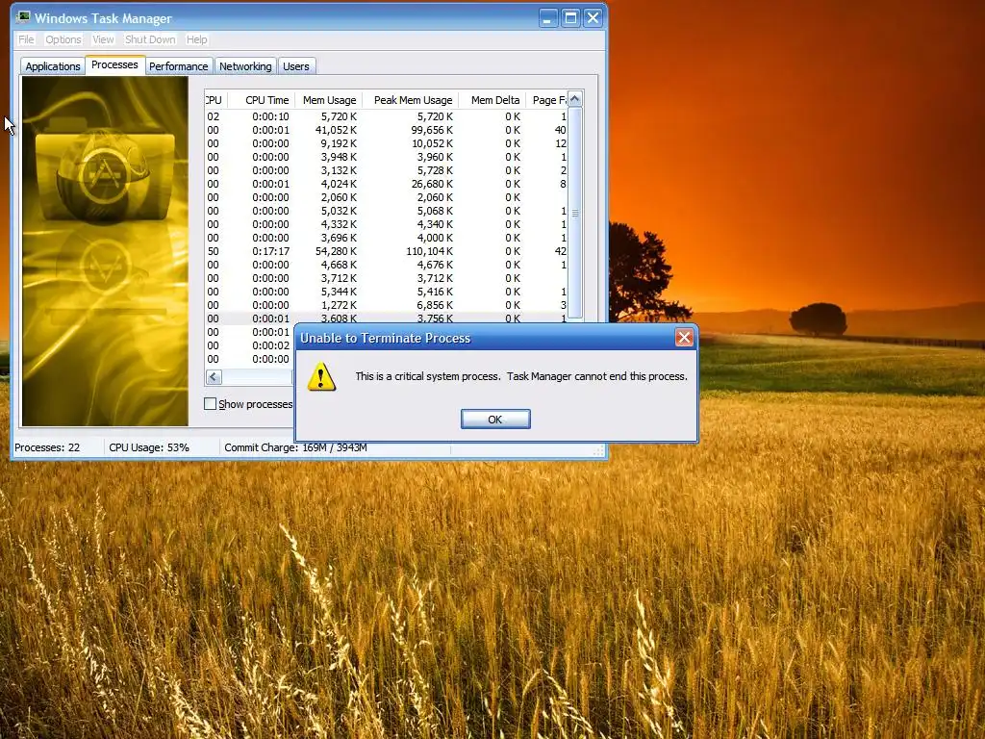Sort by the Mem Delta column header
Viewport: 985px width, 739px height.
492,100
